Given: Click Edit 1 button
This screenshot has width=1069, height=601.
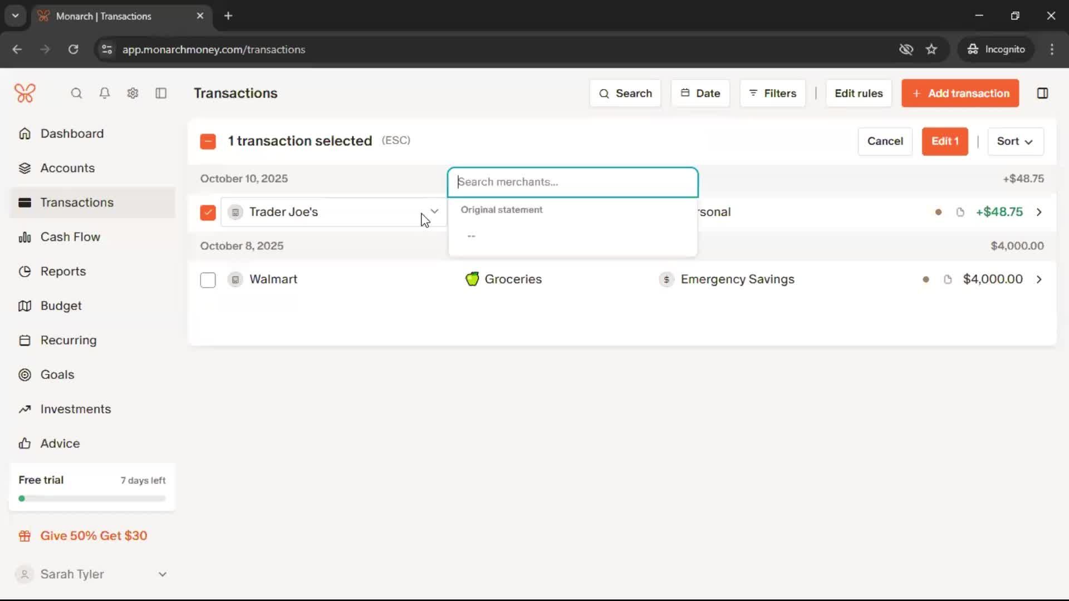Looking at the screenshot, I should pyautogui.click(x=945, y=141).
